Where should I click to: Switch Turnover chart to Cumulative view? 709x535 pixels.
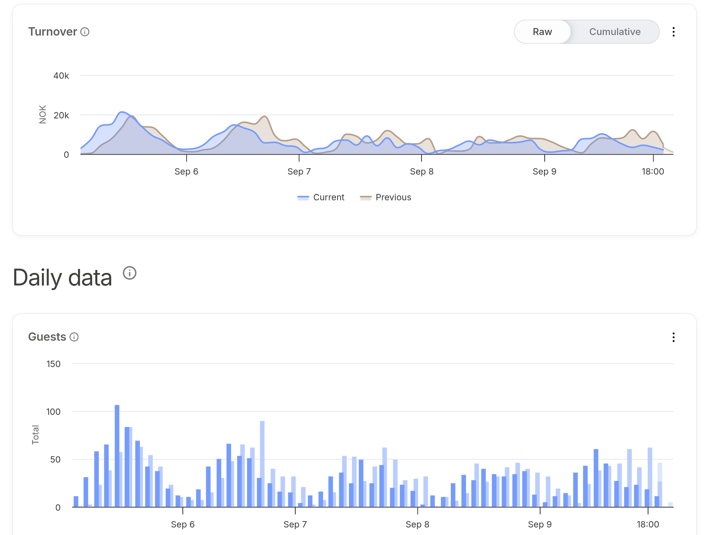click(x=615, y=32)
